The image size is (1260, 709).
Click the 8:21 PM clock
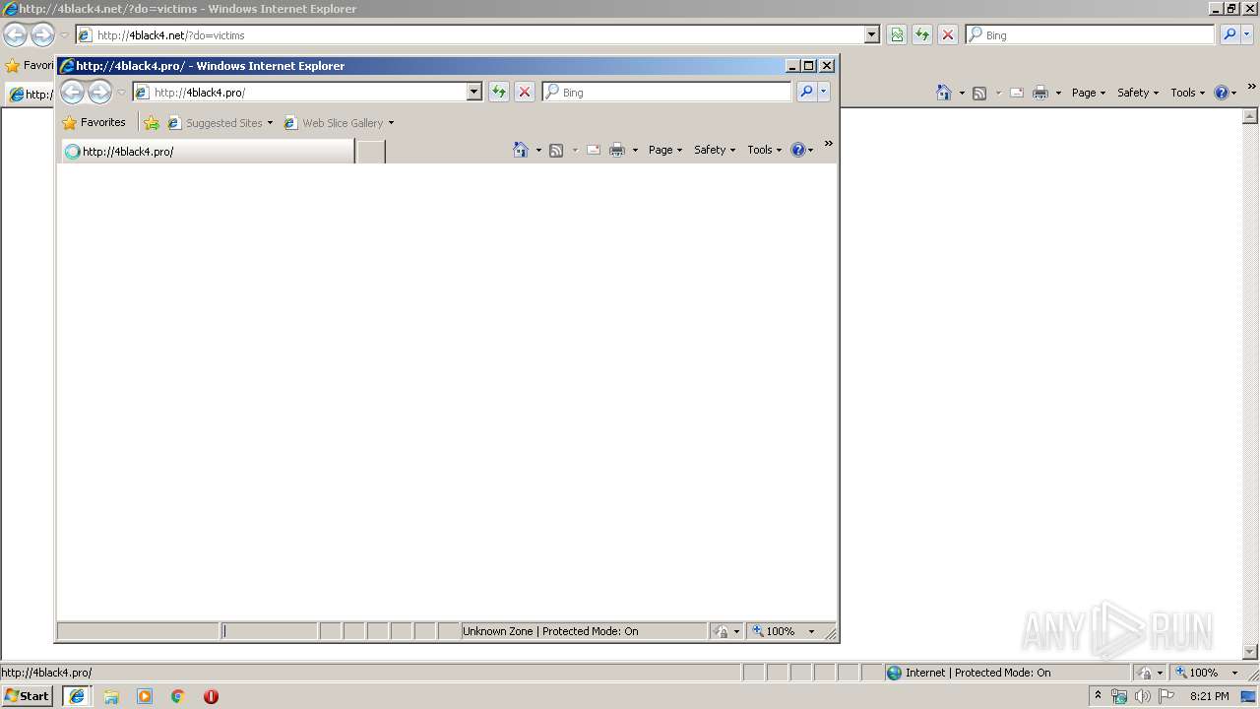click(x=1209, y=696)
